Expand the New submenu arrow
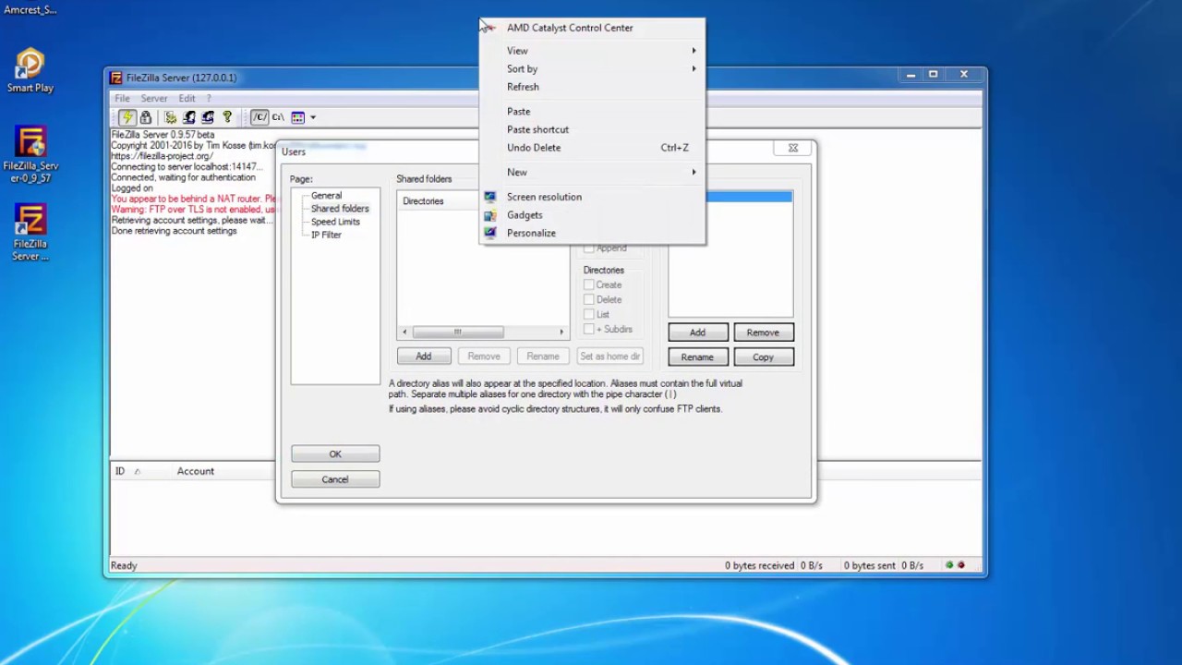The image size is (1182, 665). tap(694, 172)
